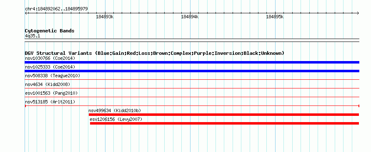Open variant nsv1030766 (Coe2014) label
371x152 pixels.
[50, 58]
